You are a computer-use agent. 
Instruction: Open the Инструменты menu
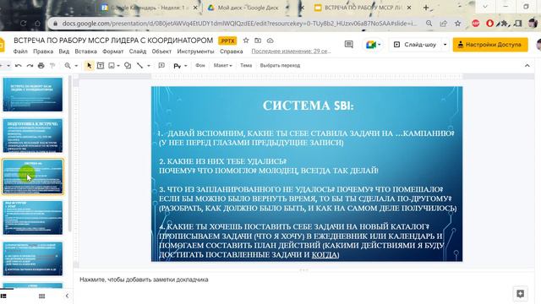pos(195,52)
